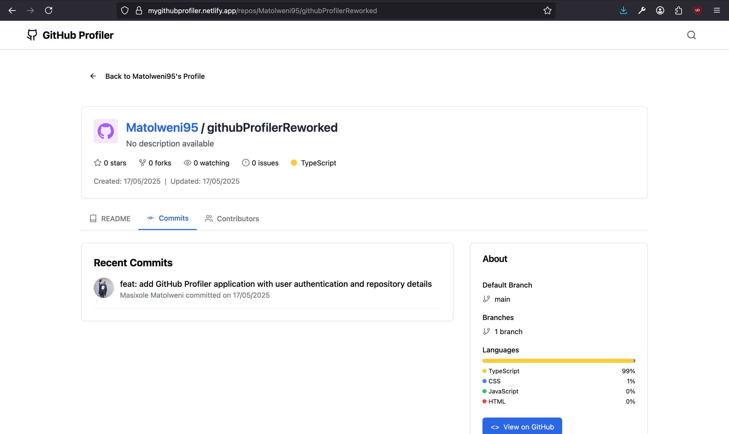
Task: Click the JavaScript language row
Action: tap(559, 391)
